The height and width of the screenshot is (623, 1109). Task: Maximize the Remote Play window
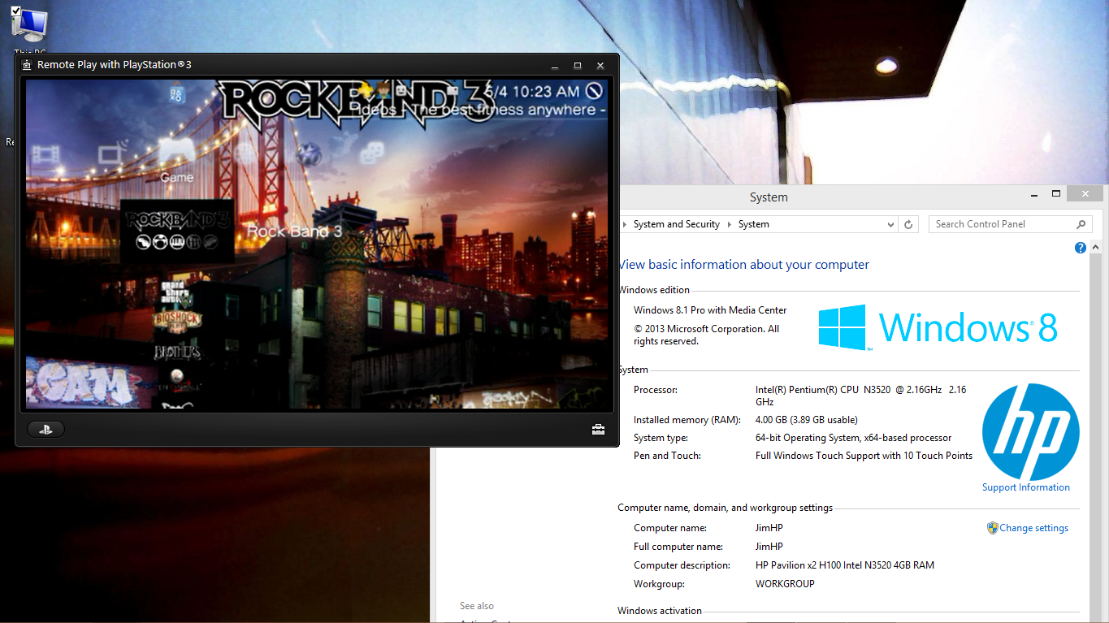578,65
